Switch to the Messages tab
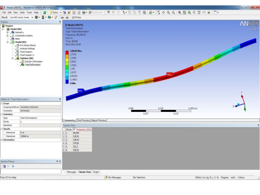The width and height of the screenshot is (260, 195). (x=71, y=172)
